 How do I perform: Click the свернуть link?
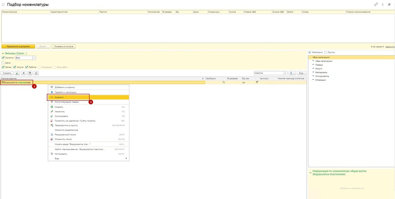coord(390,47)
